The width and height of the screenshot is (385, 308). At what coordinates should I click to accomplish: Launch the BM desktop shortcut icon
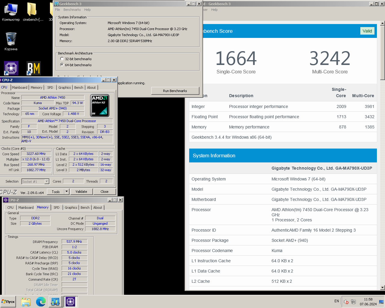[x=34, y=68]
